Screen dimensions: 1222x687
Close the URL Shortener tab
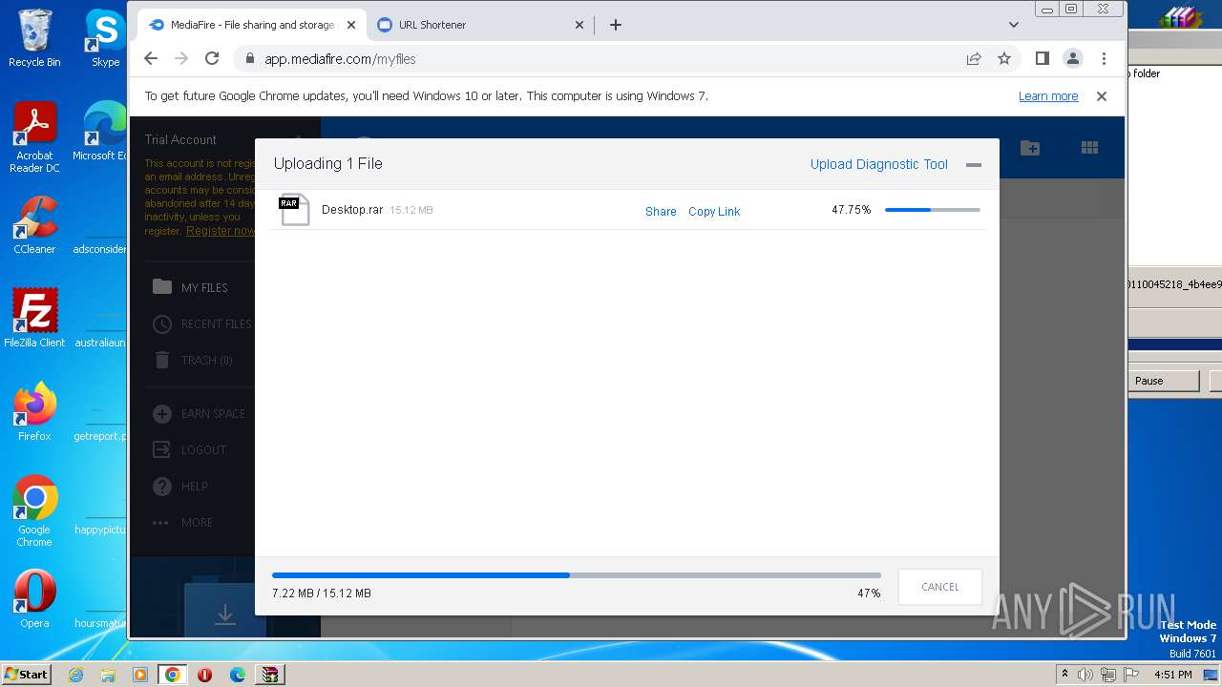point(579,25)
